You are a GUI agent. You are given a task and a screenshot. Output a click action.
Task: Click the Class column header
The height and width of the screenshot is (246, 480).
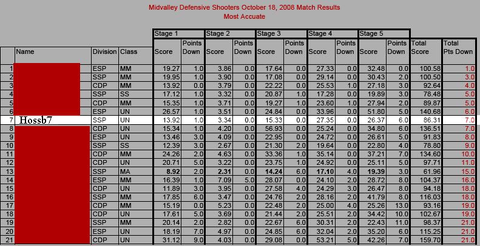tap(135, 55)
